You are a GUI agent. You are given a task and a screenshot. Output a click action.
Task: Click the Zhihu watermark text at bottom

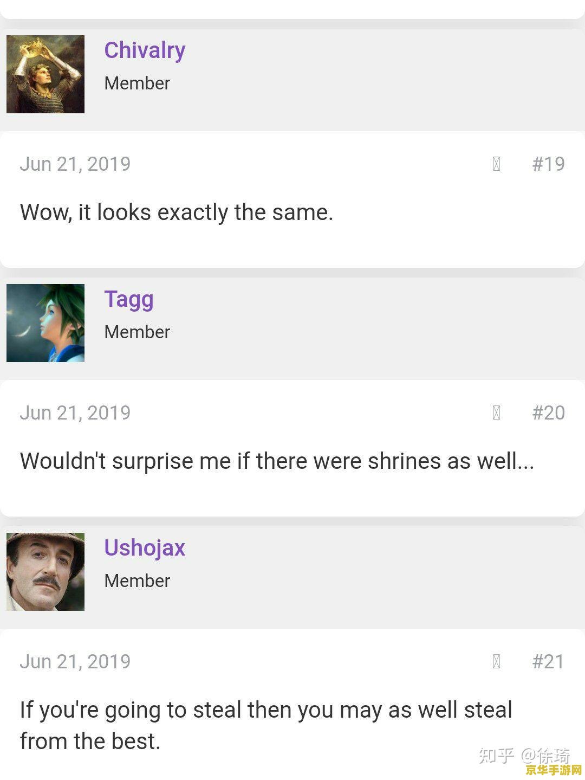point(523,755)
